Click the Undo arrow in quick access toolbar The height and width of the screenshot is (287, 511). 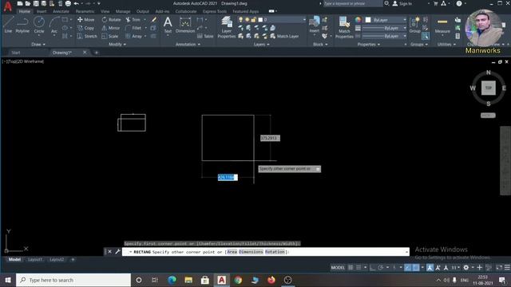point(77,3)
